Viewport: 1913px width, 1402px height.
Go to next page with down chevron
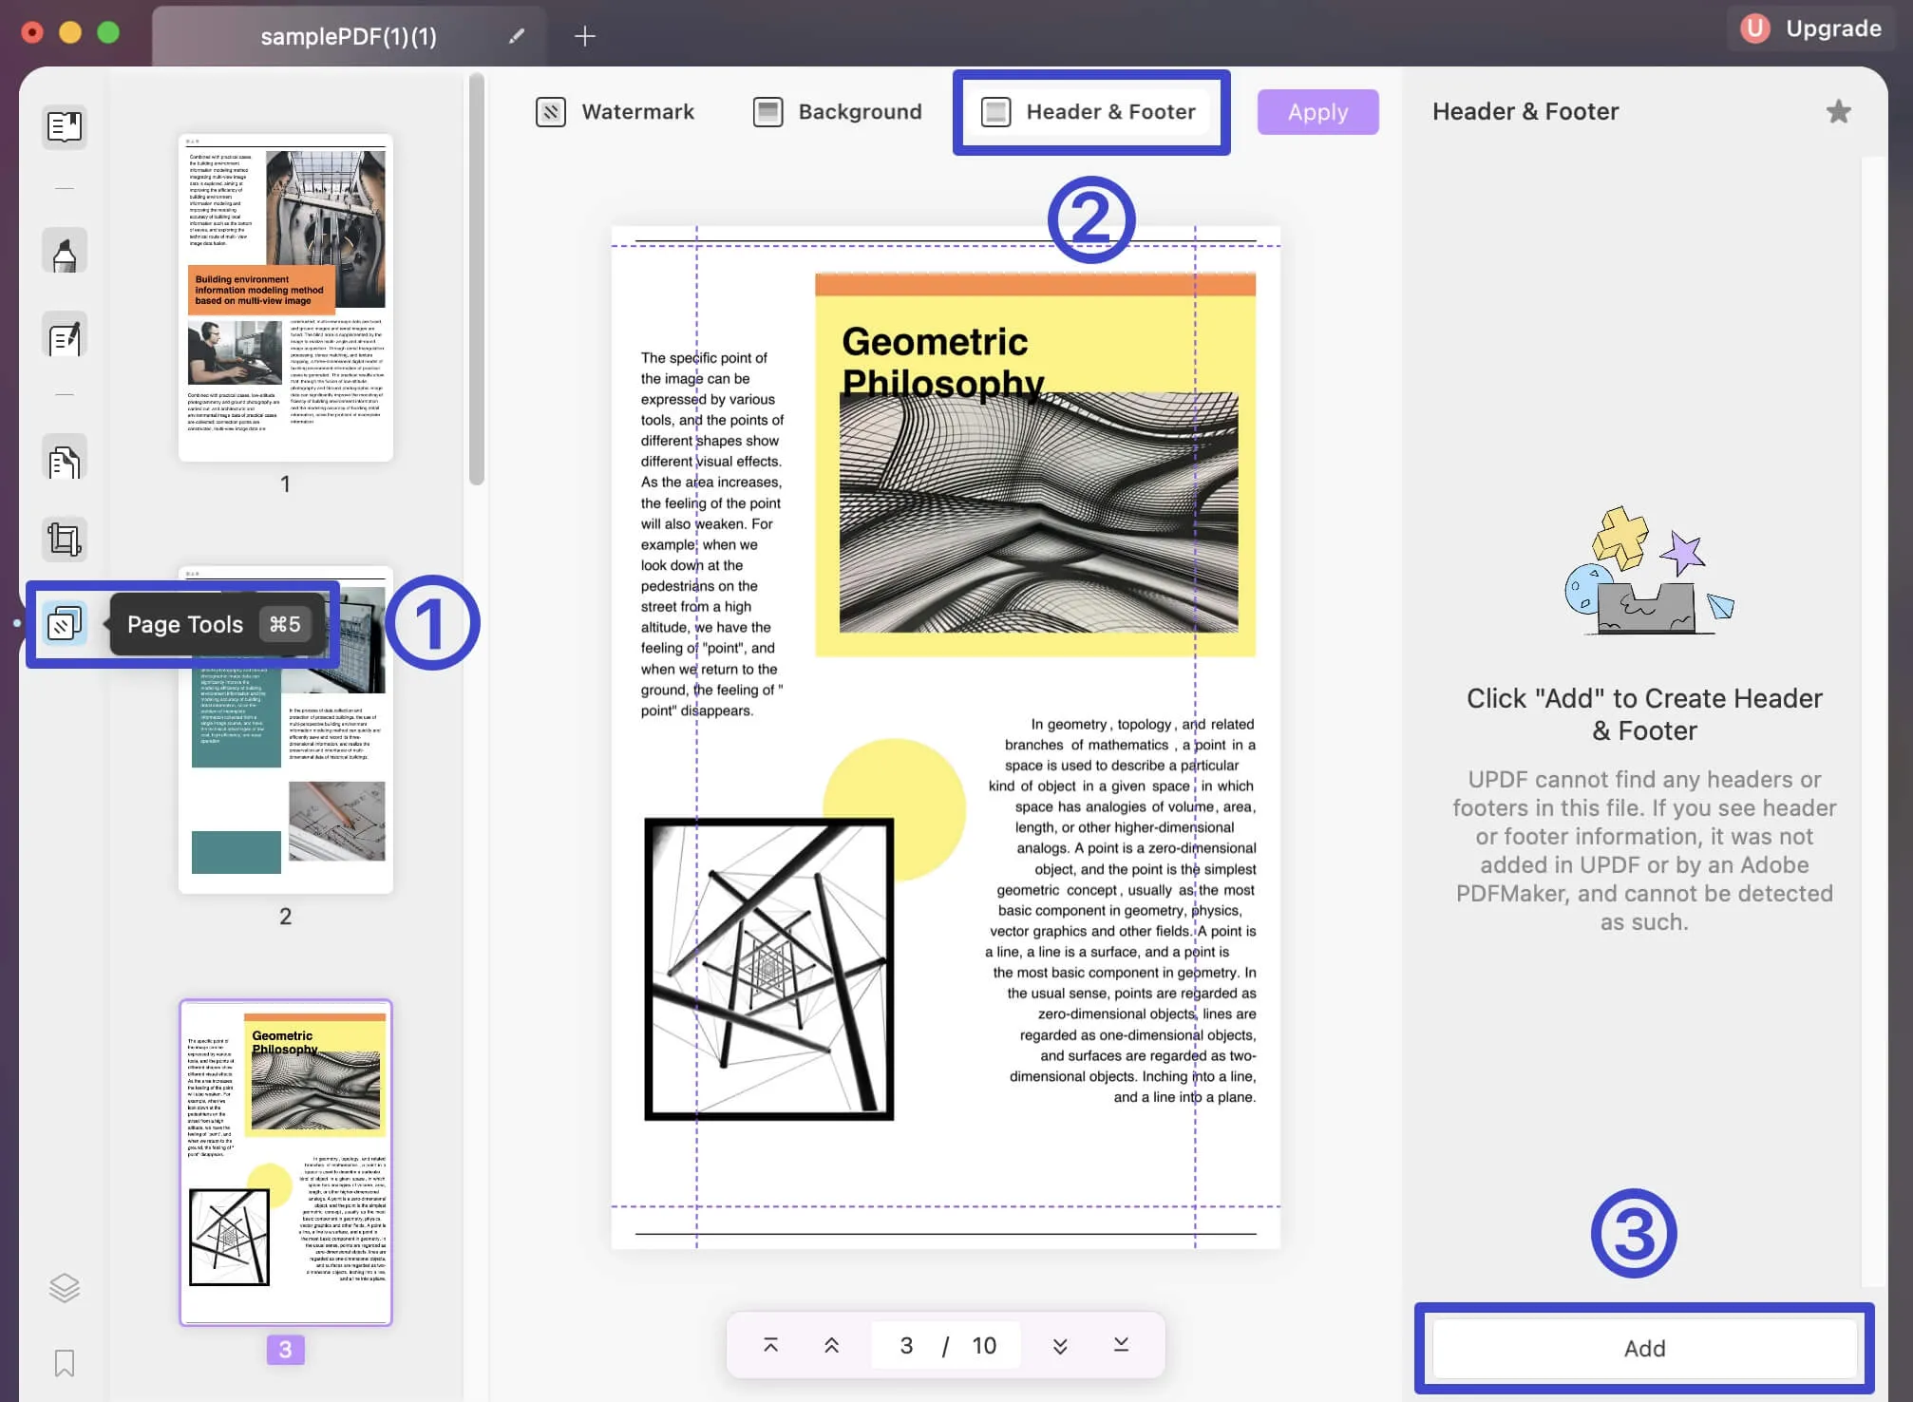(1060, 1345)
